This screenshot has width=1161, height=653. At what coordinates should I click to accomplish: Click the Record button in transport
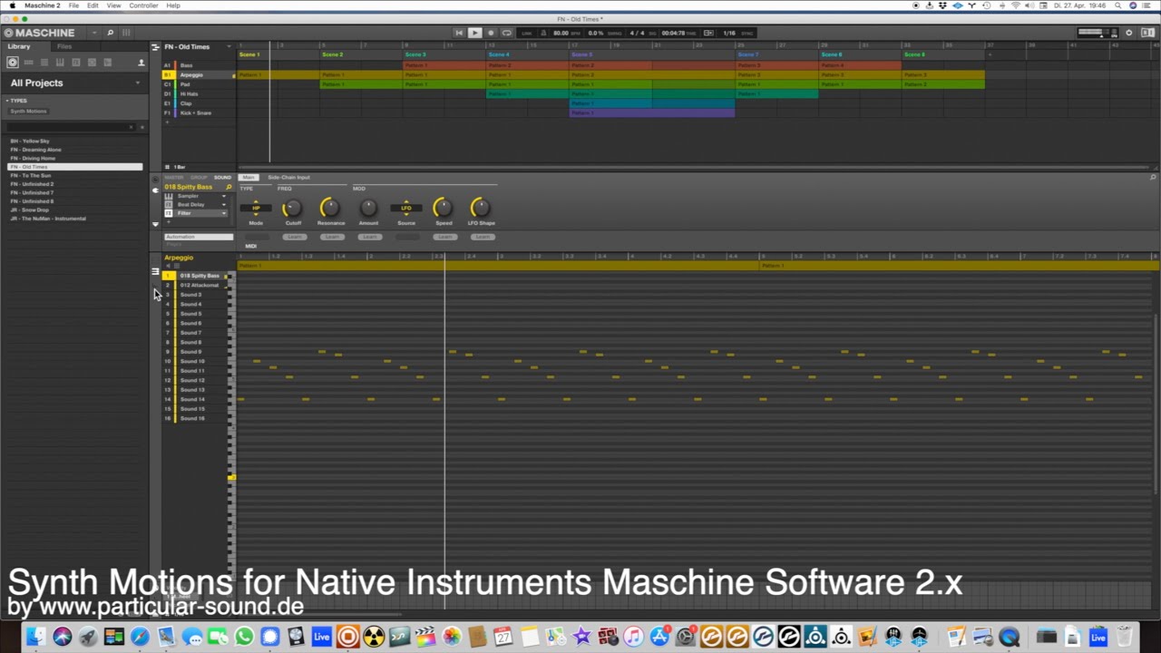491,33
